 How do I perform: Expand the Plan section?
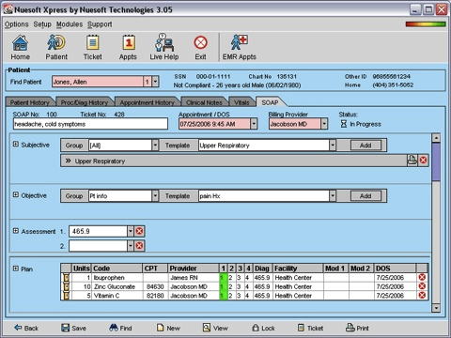tap(16, 269)
